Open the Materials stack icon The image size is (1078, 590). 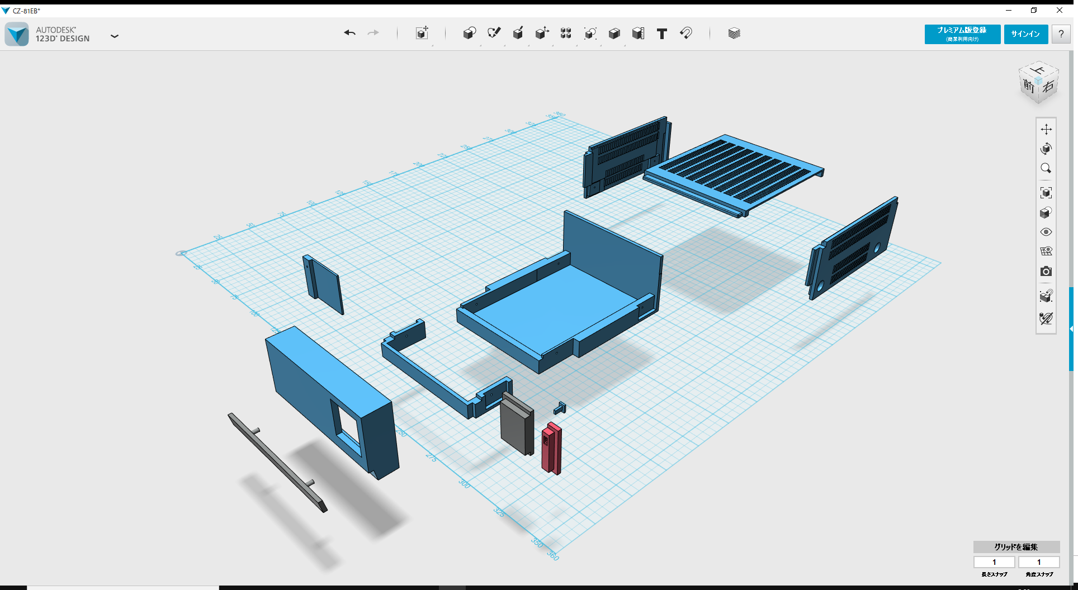click(734, 33)
